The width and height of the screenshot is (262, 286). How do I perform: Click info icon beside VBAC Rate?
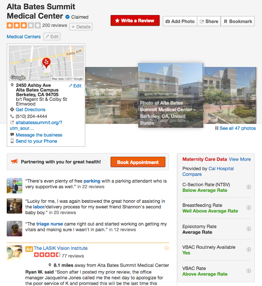pyautogui.click(x=249, y=271)
